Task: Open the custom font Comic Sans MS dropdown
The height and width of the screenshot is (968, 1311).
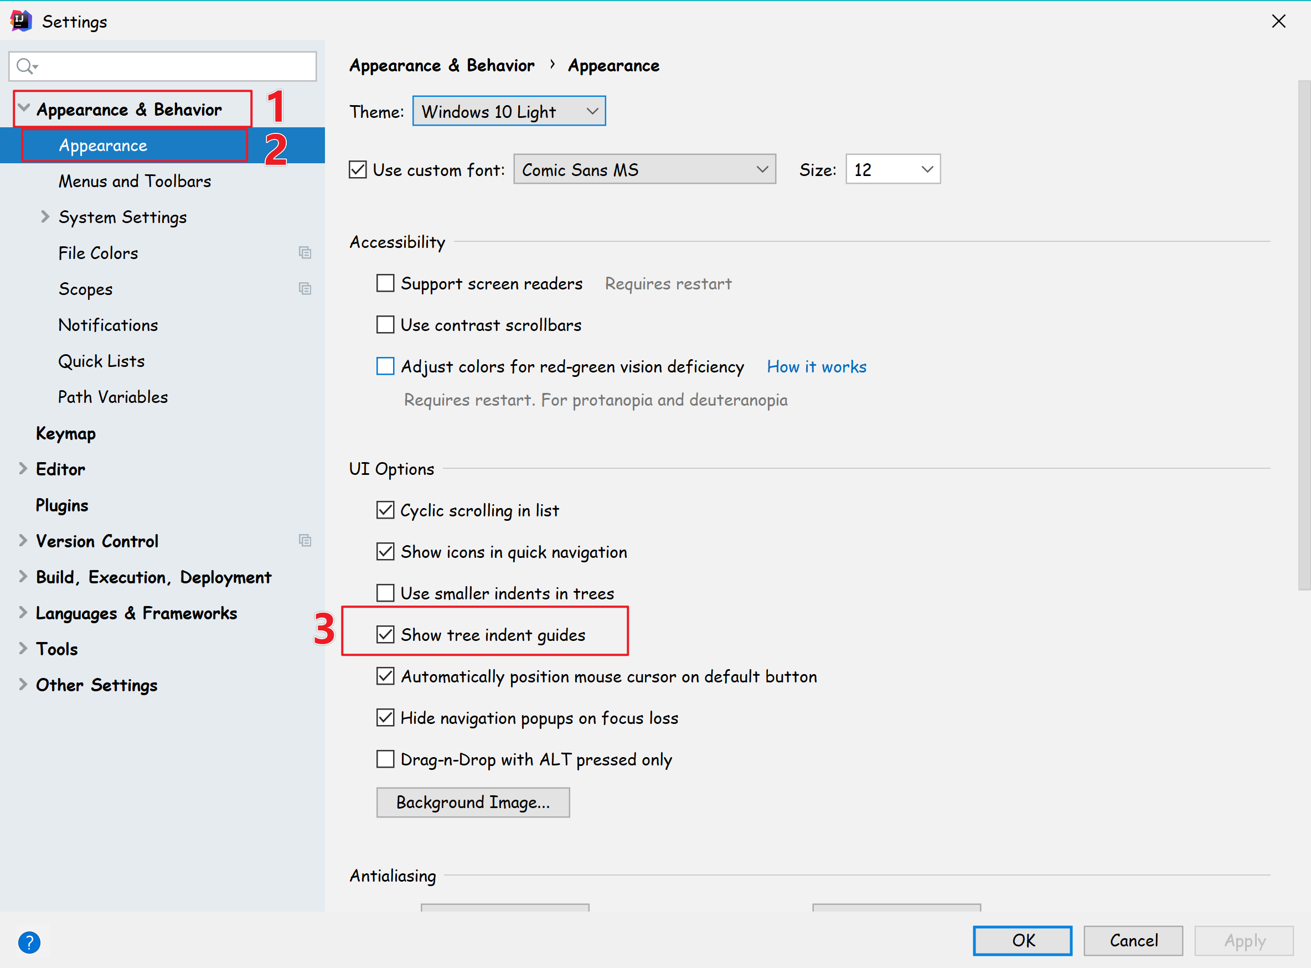Action: click(x=644, y=169)
